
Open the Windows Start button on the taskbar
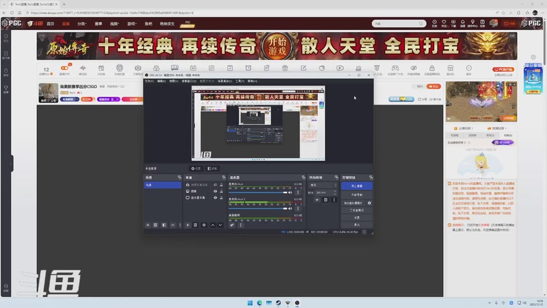tap(250, 303)
